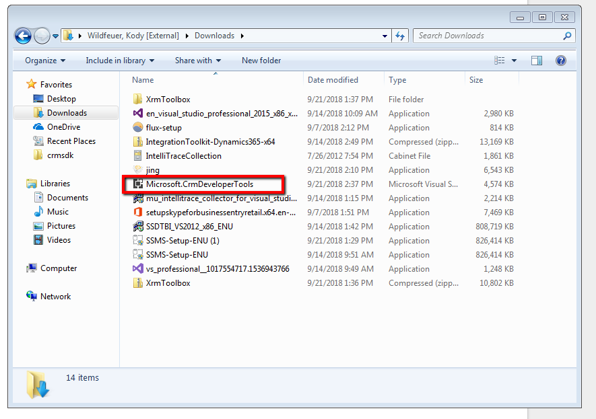Select the flux-setup application icon

tap(137, 127)
